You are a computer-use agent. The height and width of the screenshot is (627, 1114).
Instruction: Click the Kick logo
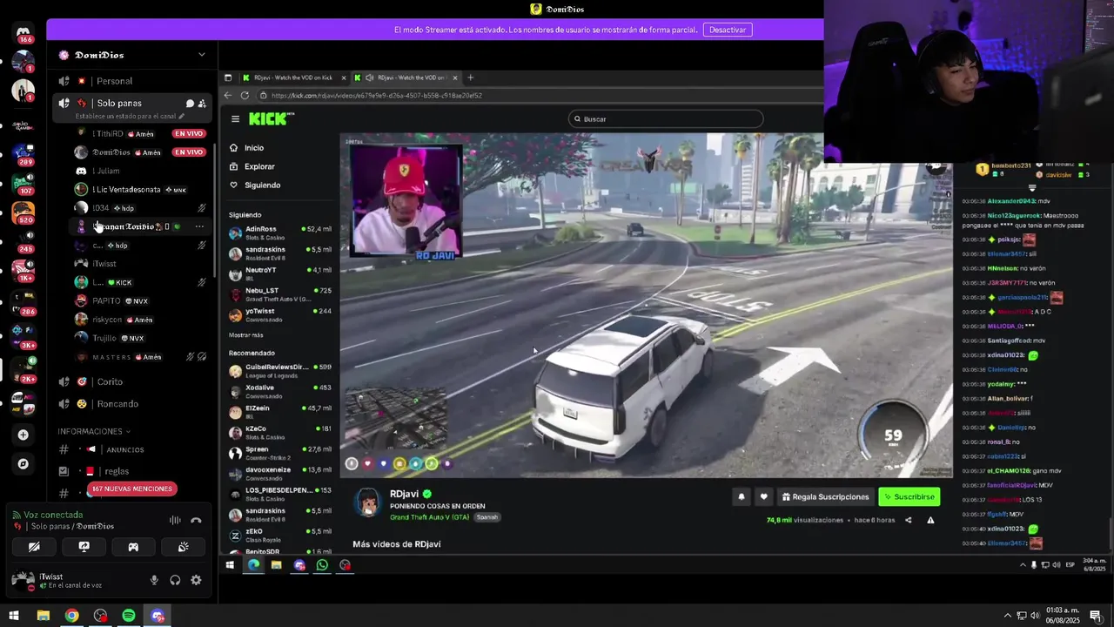272,118
